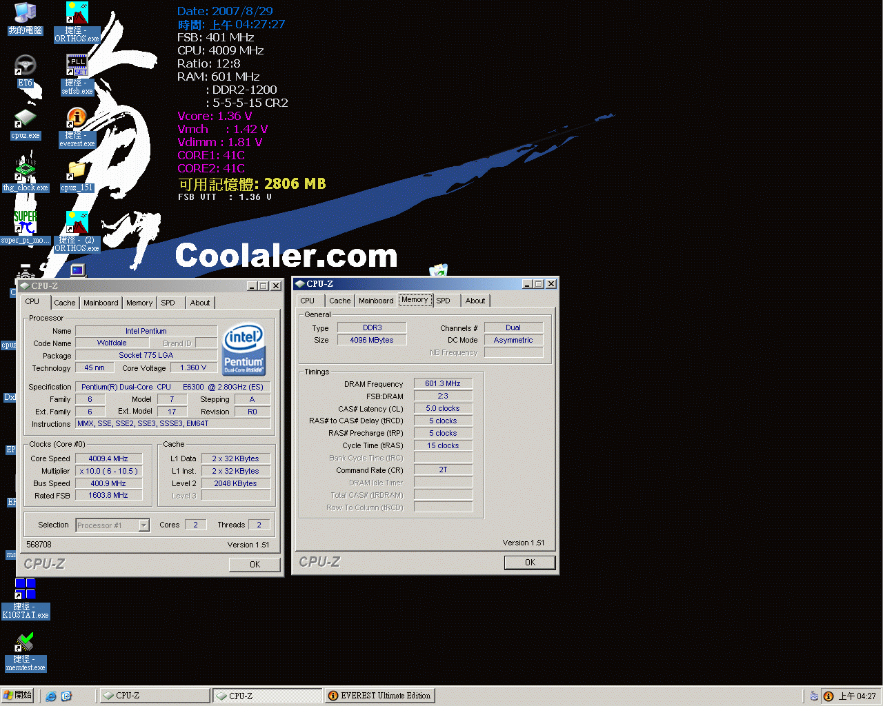Image resolution: width=883 pixels, height=706 pixels.
Task: Click the Intel Pentium logo
Action: point(244,350)
